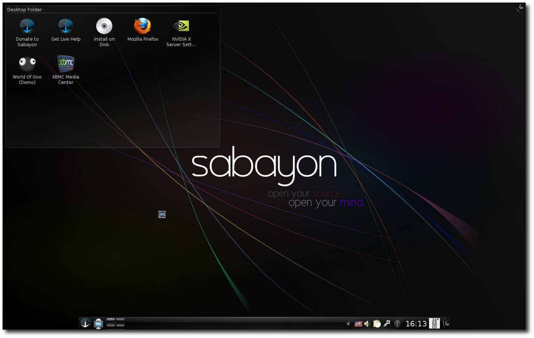This screenshot has height=338, width=534.
Task: Switch keyboard layout via the US flag
Action: click(x=358, y=323)
